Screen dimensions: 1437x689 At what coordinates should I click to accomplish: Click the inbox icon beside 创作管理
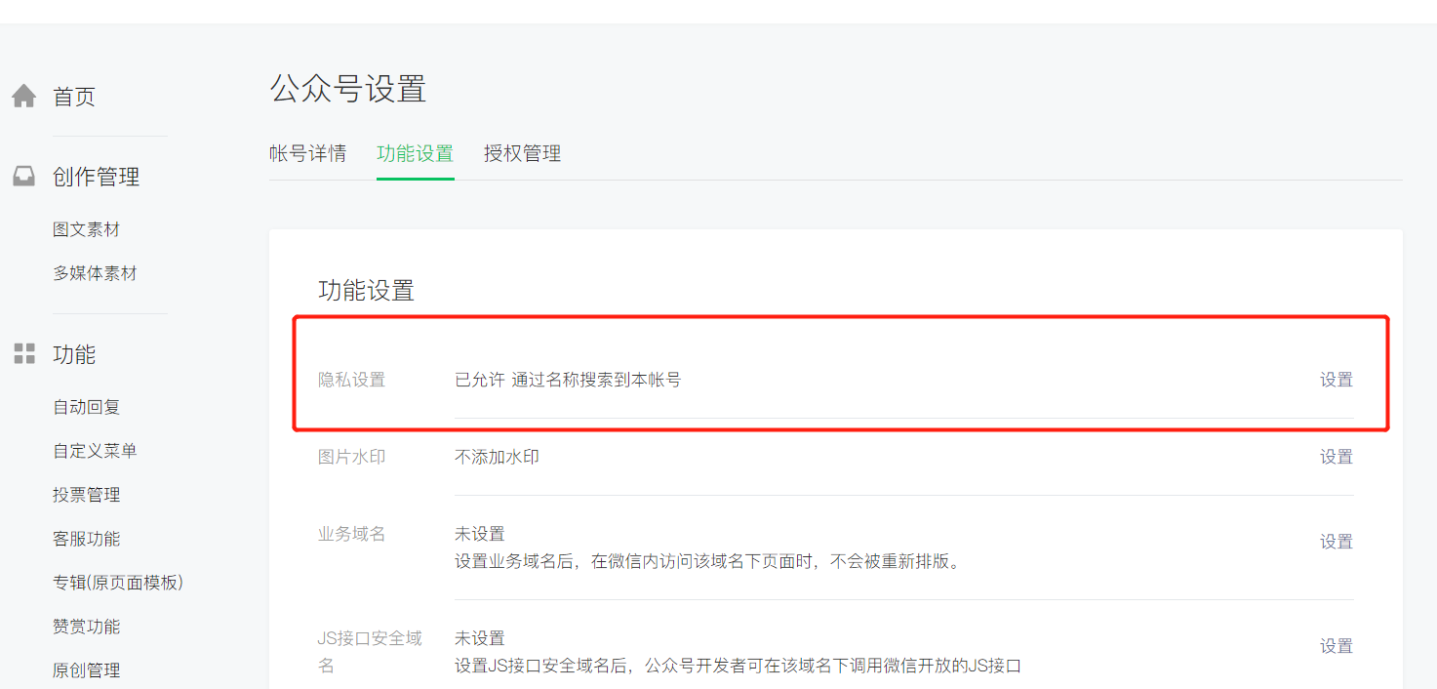(23, 177)
